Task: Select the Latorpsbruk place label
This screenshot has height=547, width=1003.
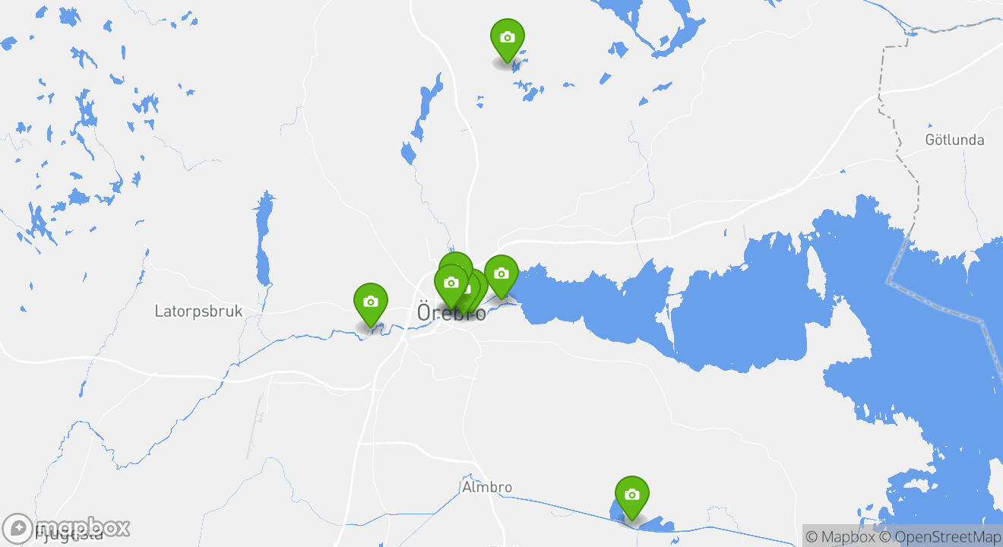Action: click(198, 311)
